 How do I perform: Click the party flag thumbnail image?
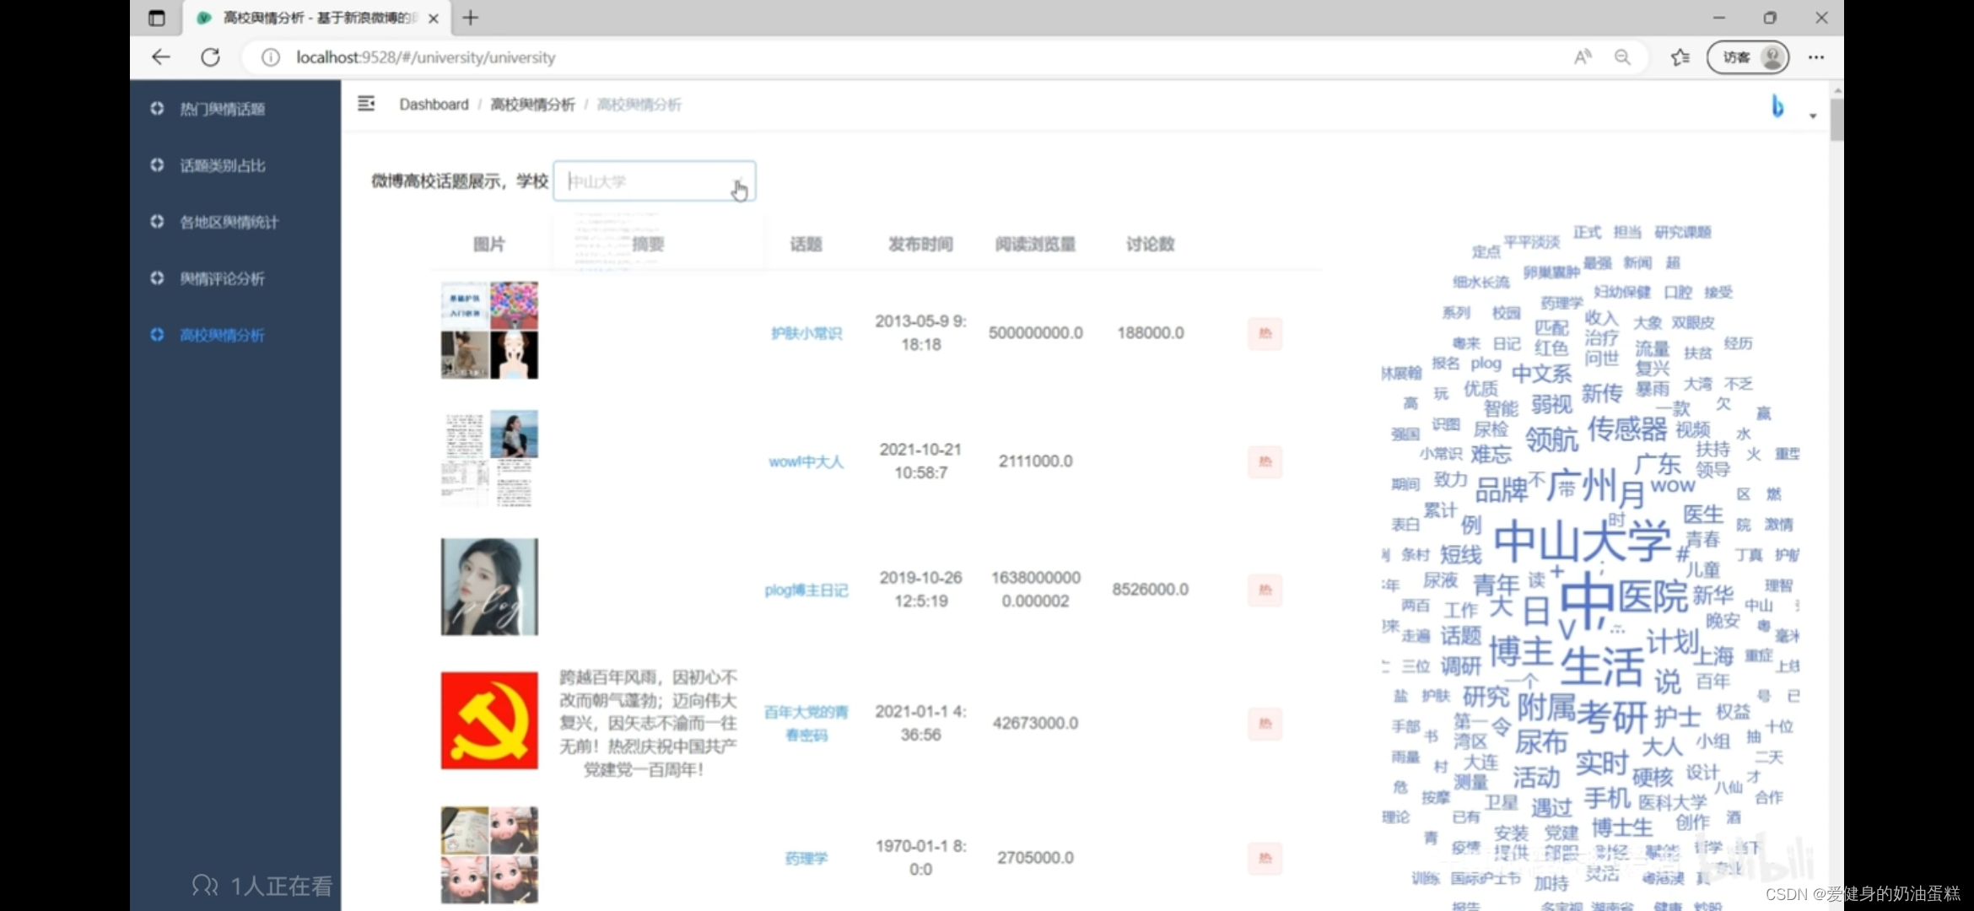(x=489, y=720)
